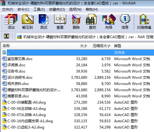154x132 pixels.
Task: Click the 删除 (Delete) toolbar icon
Action: coord(76,19)
